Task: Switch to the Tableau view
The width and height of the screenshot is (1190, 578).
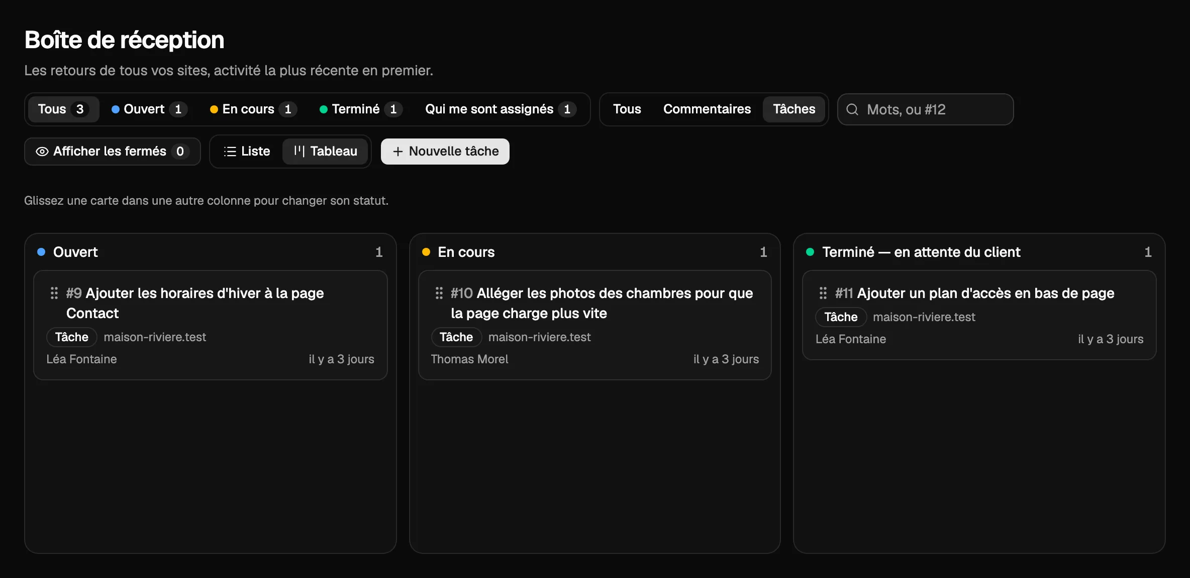Action: pos(326,152)
